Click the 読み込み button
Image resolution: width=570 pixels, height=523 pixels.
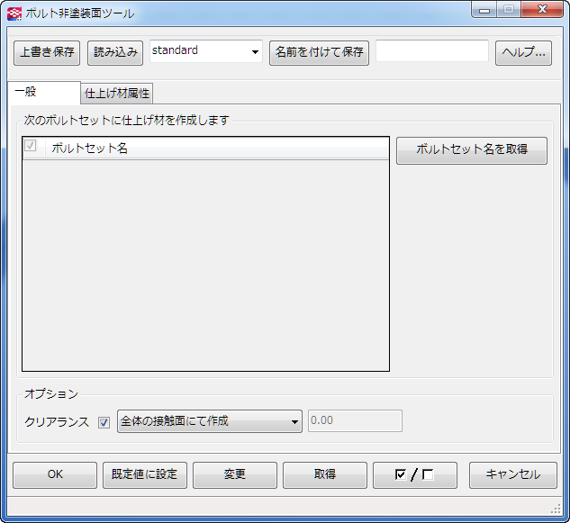pos(115,53)
